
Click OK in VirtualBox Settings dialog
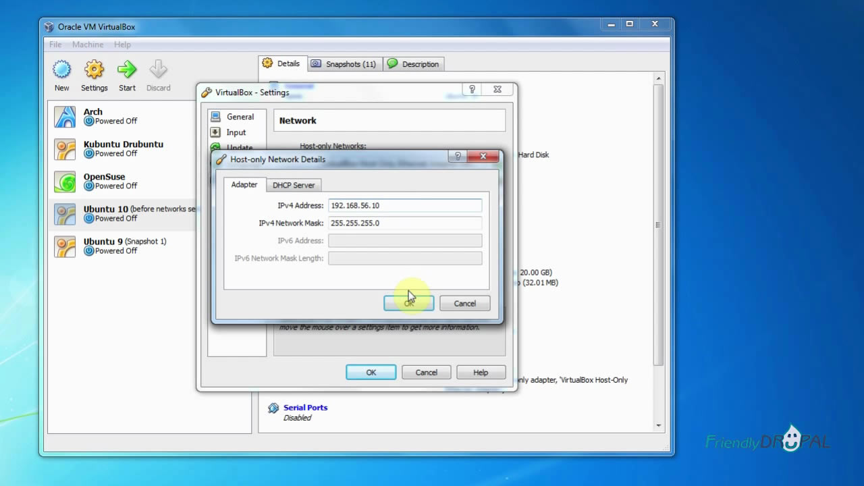click(x=371, y=372)
